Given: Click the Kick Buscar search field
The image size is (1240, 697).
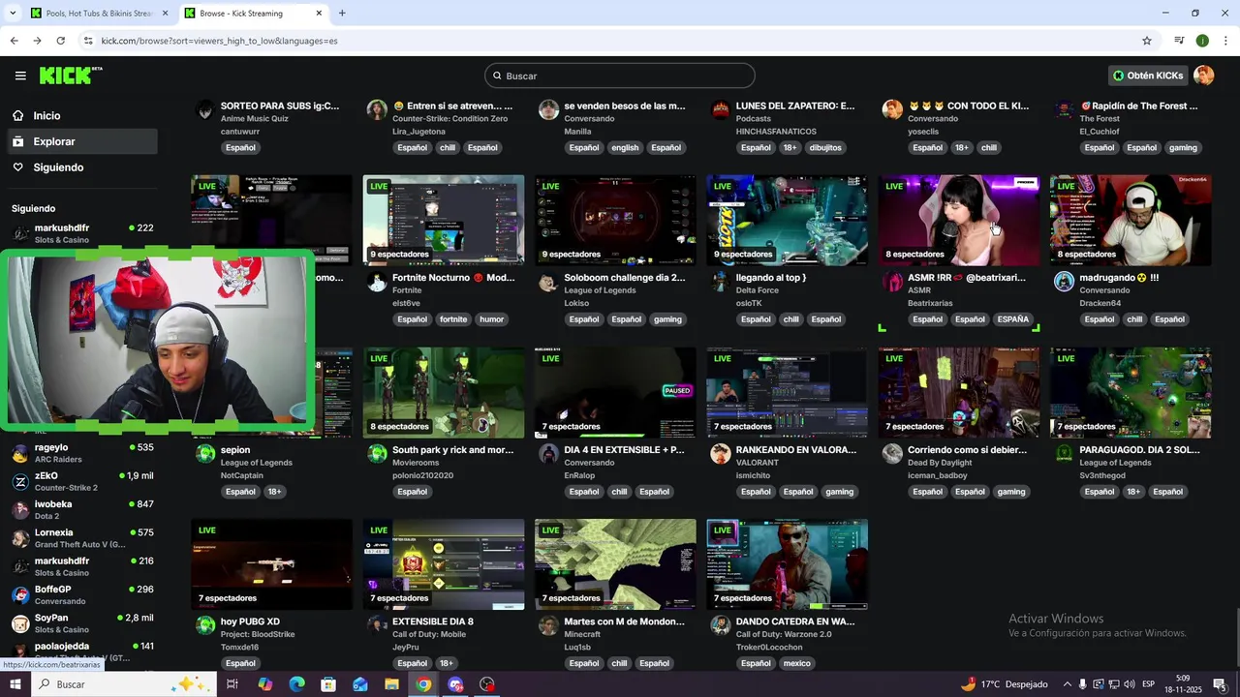Looking at the screenshot, I should click(620, 76).
